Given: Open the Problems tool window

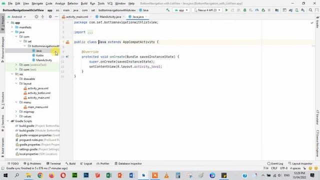Looking at the screenshot, I should tap(32, 163).
